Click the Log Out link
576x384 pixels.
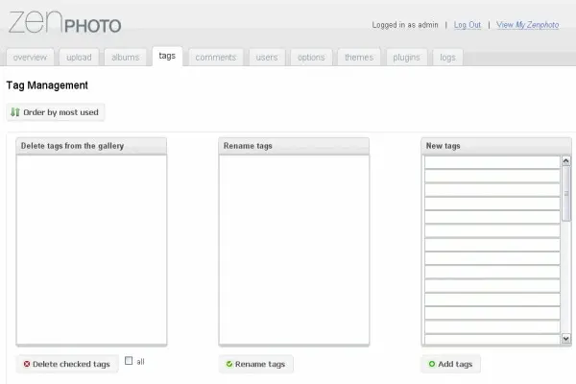468,25
